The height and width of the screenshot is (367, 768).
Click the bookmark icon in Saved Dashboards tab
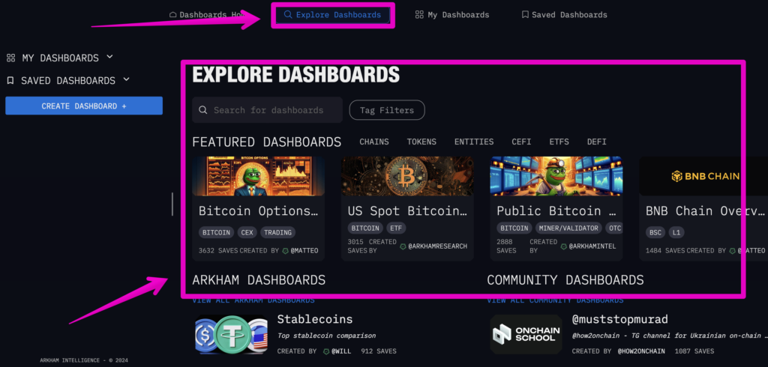tap(525, 15)
